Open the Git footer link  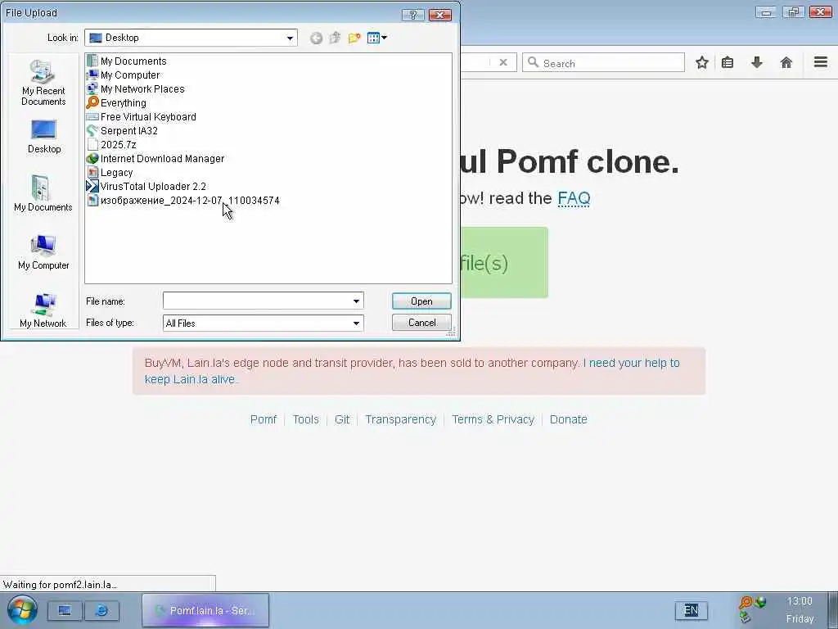pos(342,419)
